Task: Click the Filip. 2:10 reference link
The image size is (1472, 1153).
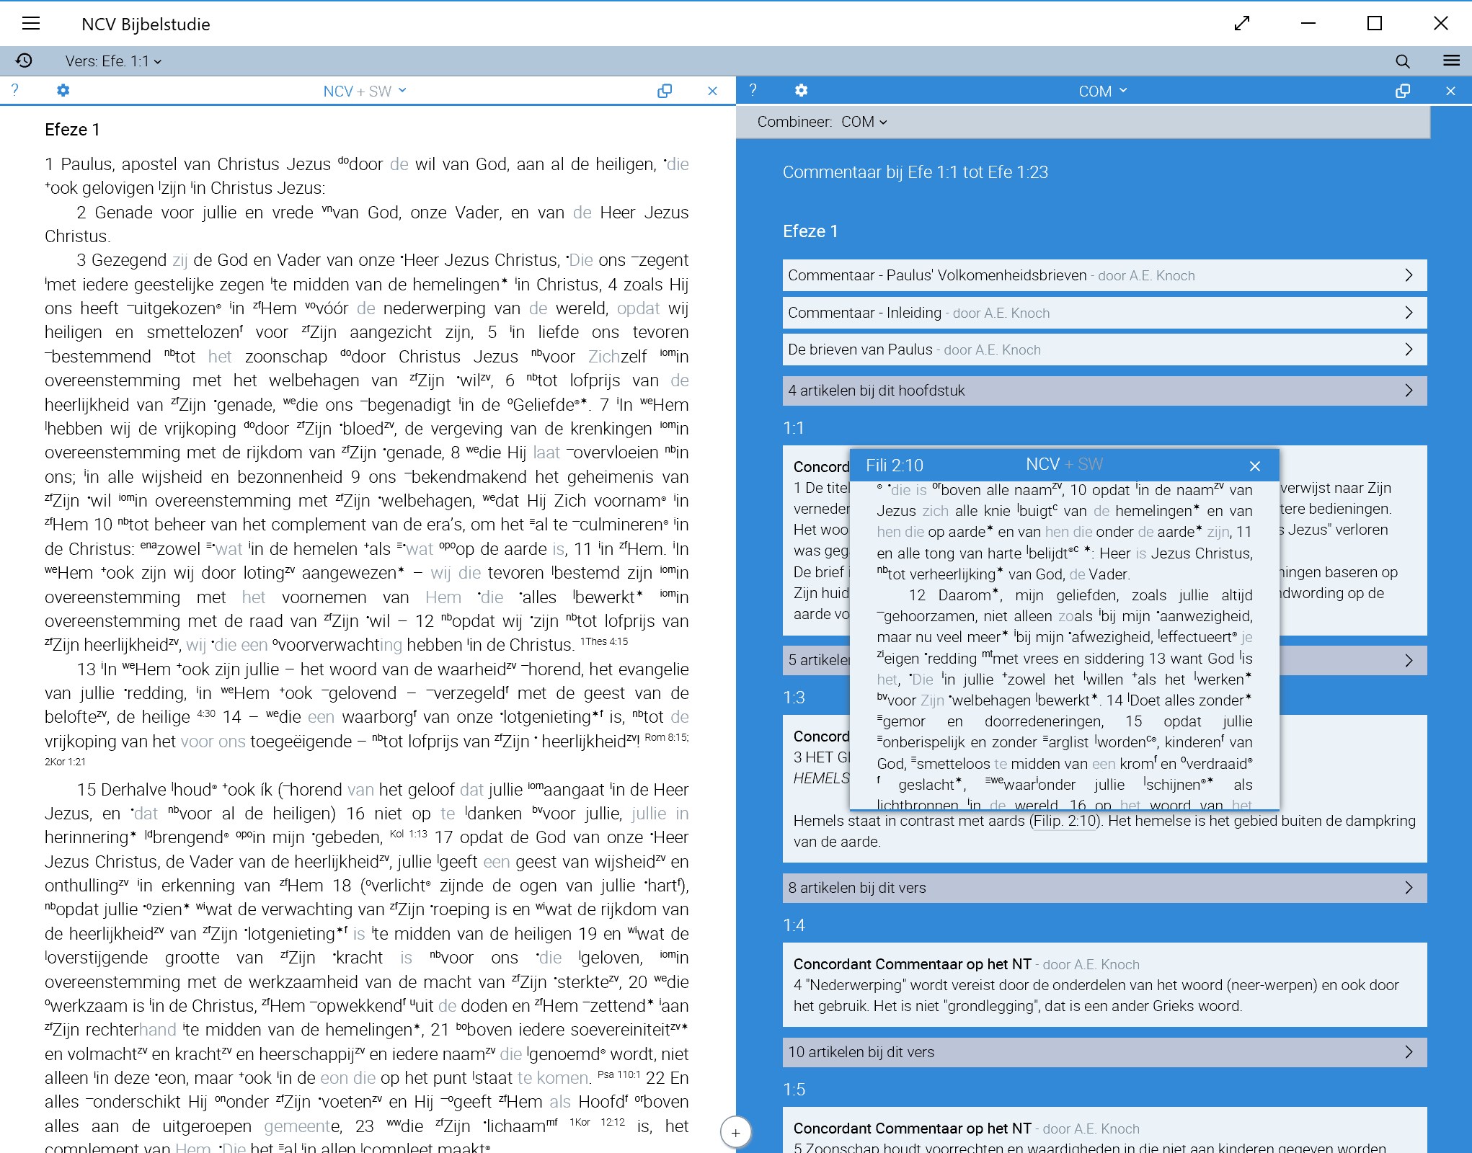Action: 1065,821
